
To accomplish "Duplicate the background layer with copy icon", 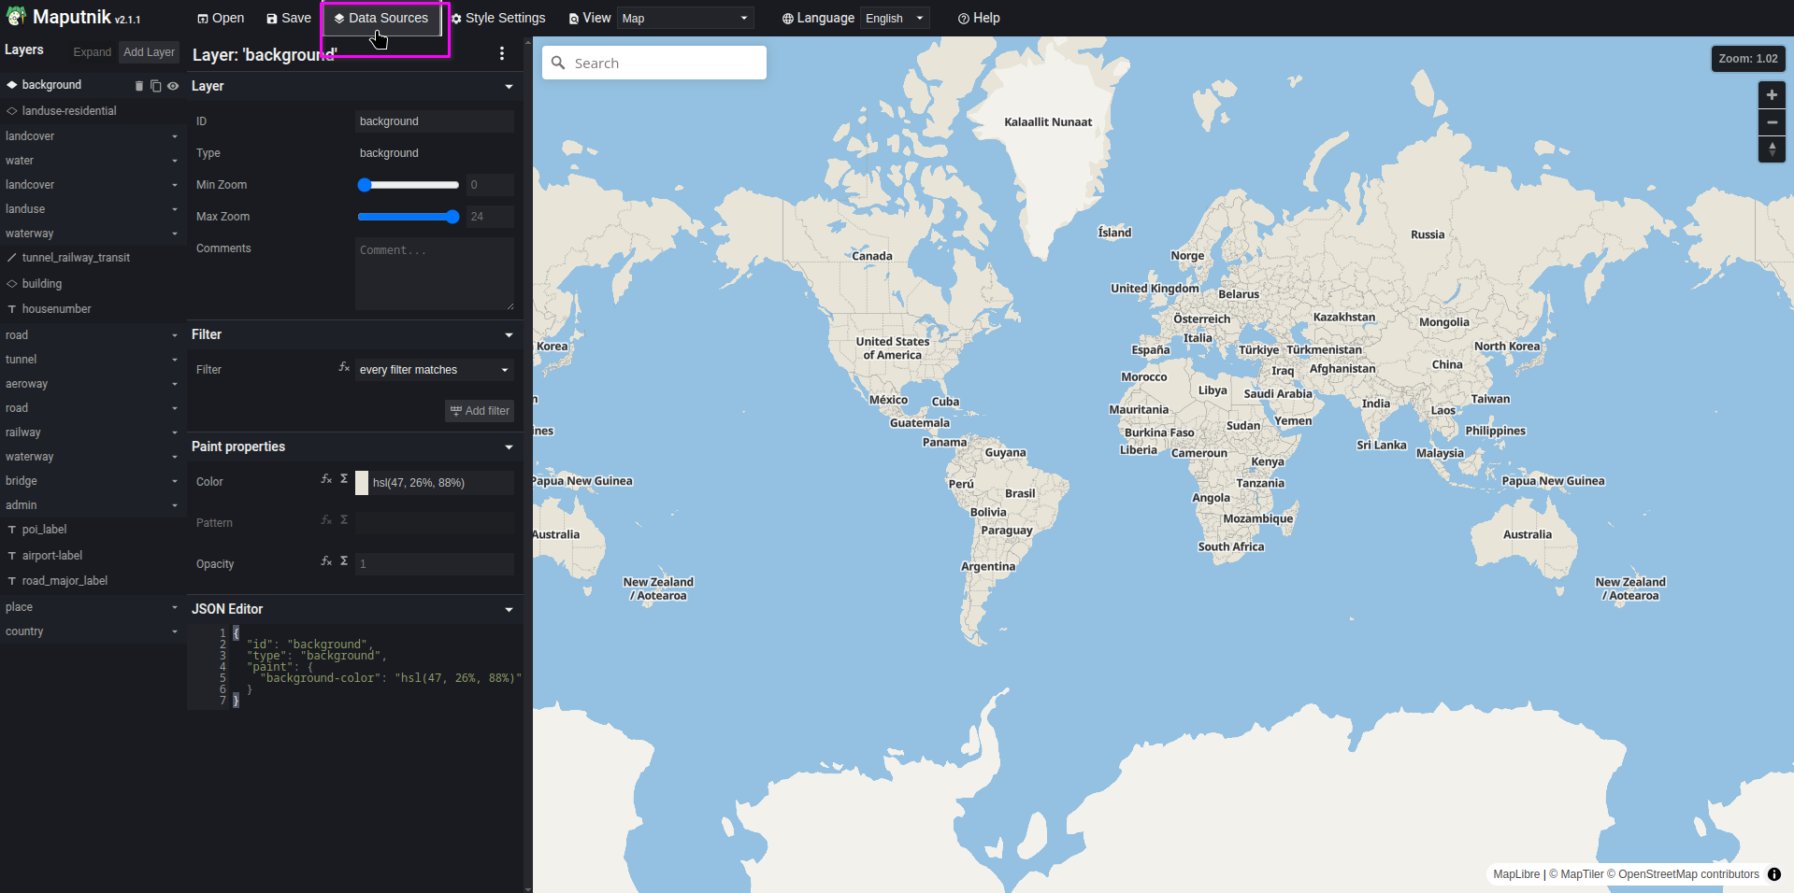I will pos(155,86).
